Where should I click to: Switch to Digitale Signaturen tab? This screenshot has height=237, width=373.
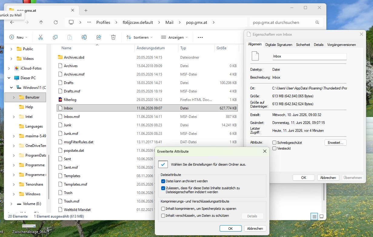point(279,45)
